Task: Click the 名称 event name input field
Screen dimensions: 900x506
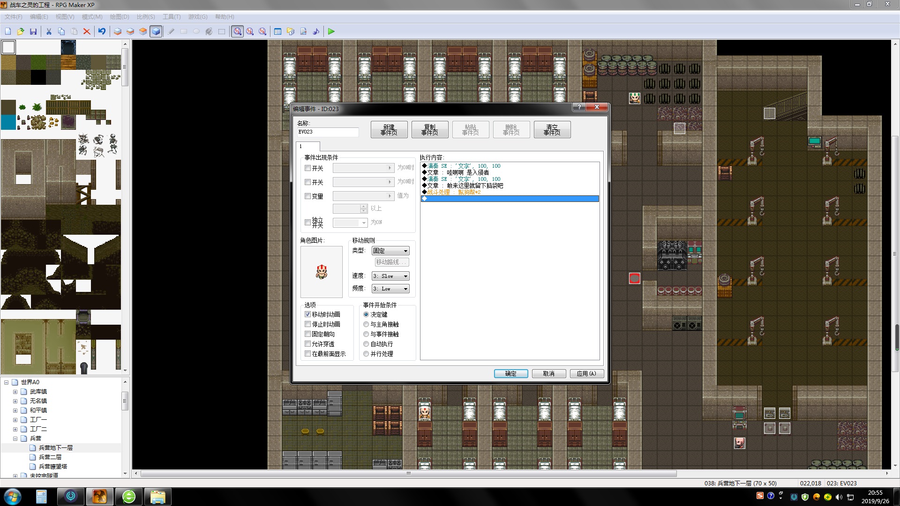Action: 328,132
